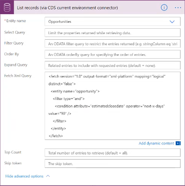The width and height of the screenshot is (185, 186).
Task: Click the Order By input field
Action: point(112,55)
